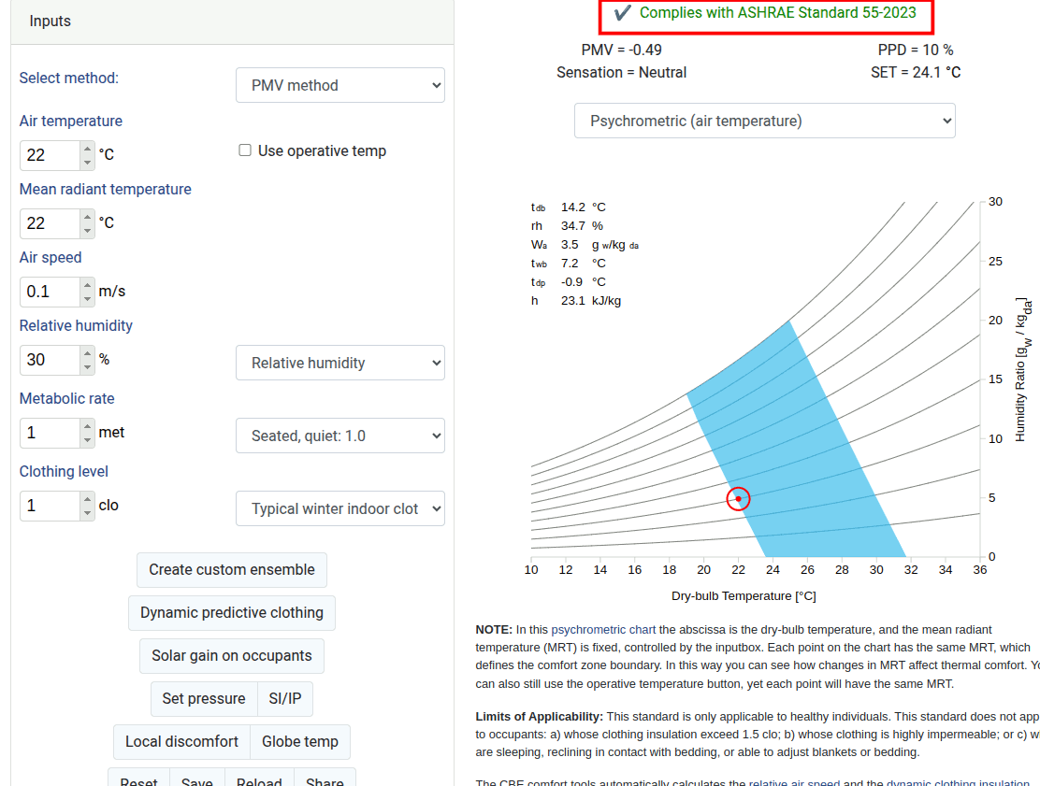This screenshot has width=1040, height=786.
Task: Click the Globe temp button
Action: pos(300,741)
